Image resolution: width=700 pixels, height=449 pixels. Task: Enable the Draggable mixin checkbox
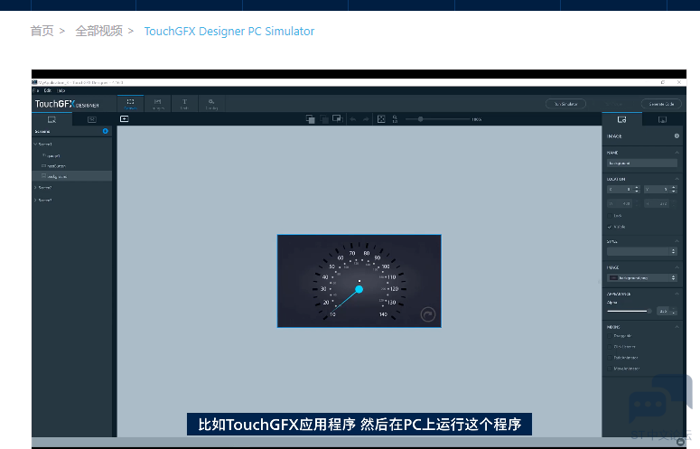610,336
